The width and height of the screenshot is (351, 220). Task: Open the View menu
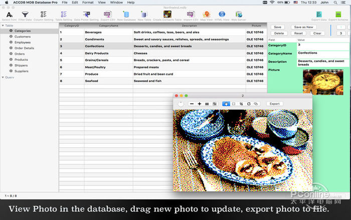tap(102, 3)
